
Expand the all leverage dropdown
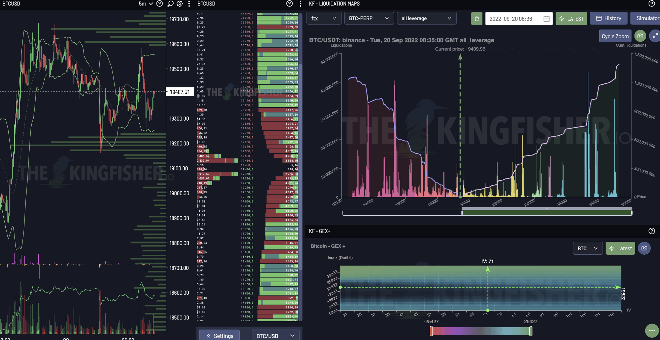click(x=426, y=18)
